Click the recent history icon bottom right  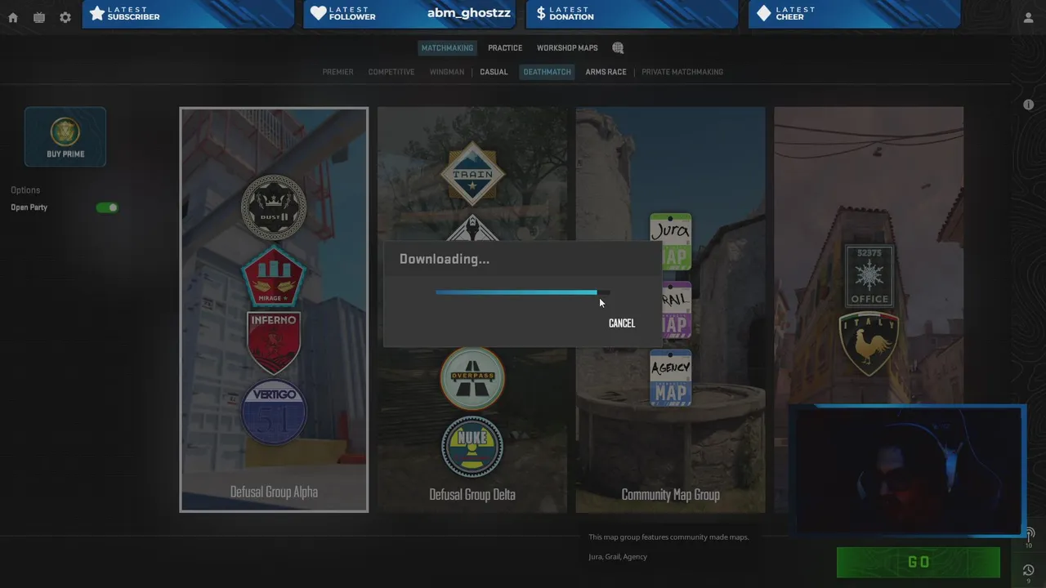click(1029, 570)
